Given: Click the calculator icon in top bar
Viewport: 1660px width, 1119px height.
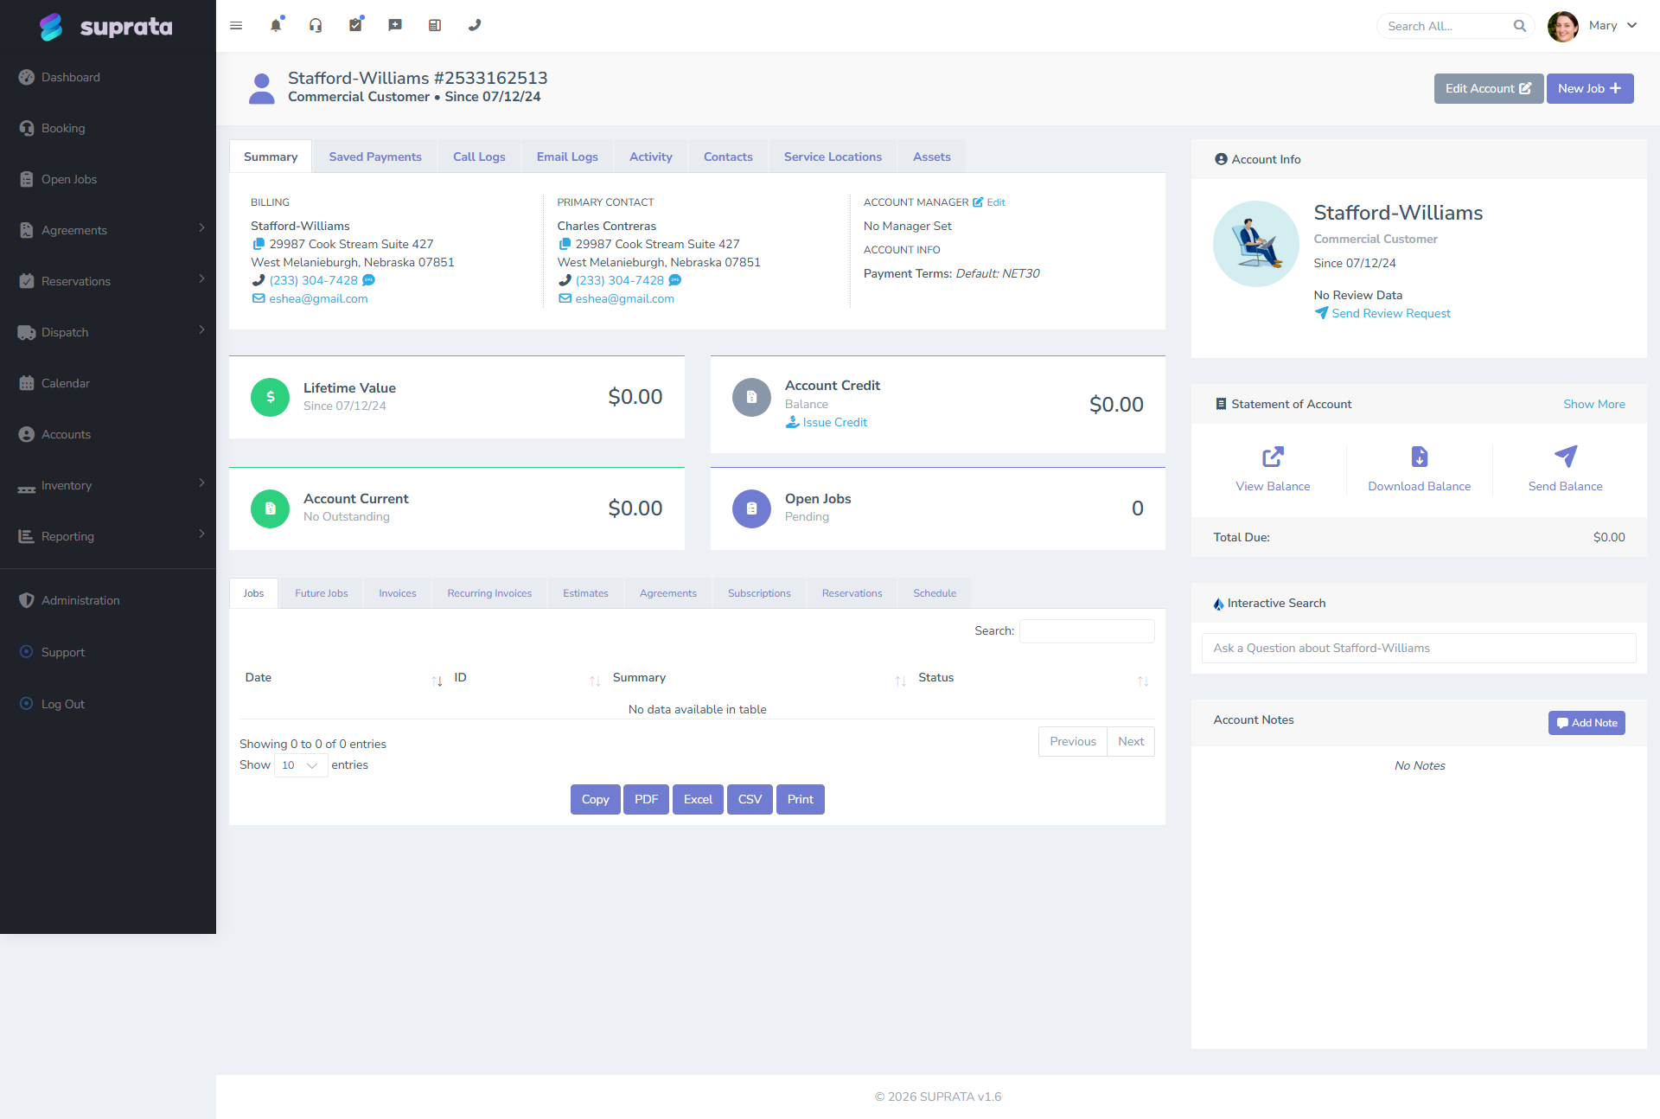Looking at the screenshot, I should (435, 25).
